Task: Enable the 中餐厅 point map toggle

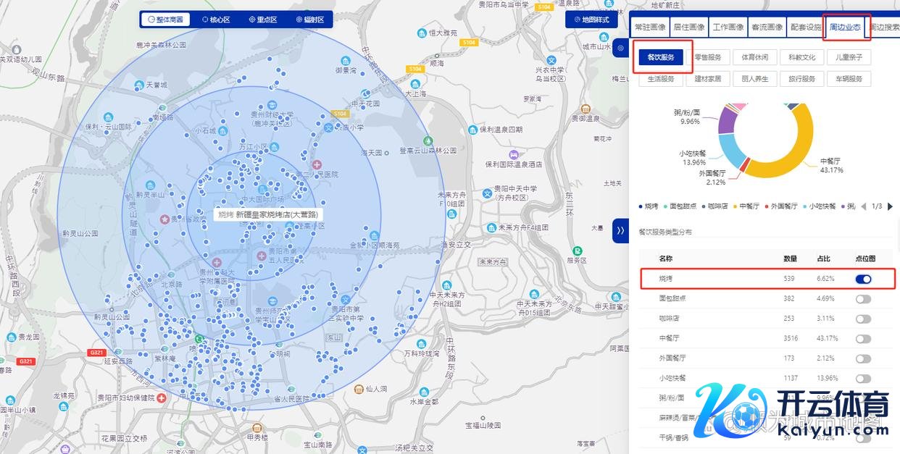Action: tap(862, 338)
